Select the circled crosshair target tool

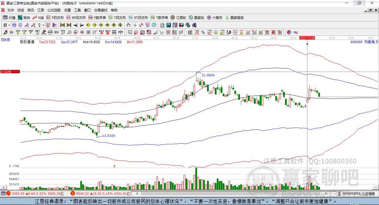[x=76, y=32]
